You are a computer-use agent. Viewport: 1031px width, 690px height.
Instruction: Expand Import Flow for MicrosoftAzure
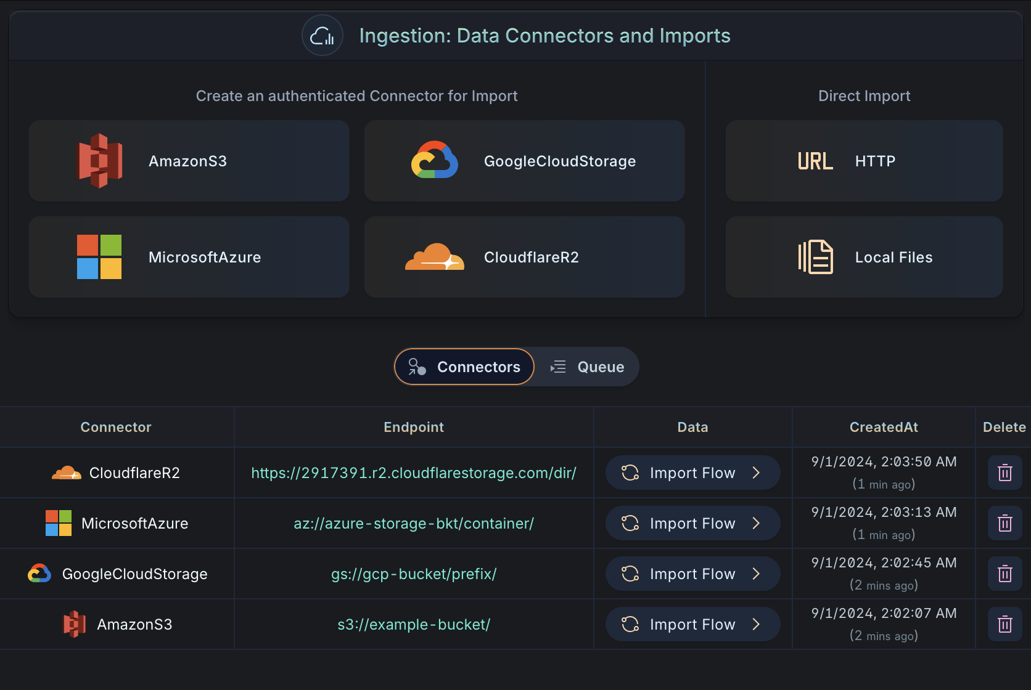[692, 523]
